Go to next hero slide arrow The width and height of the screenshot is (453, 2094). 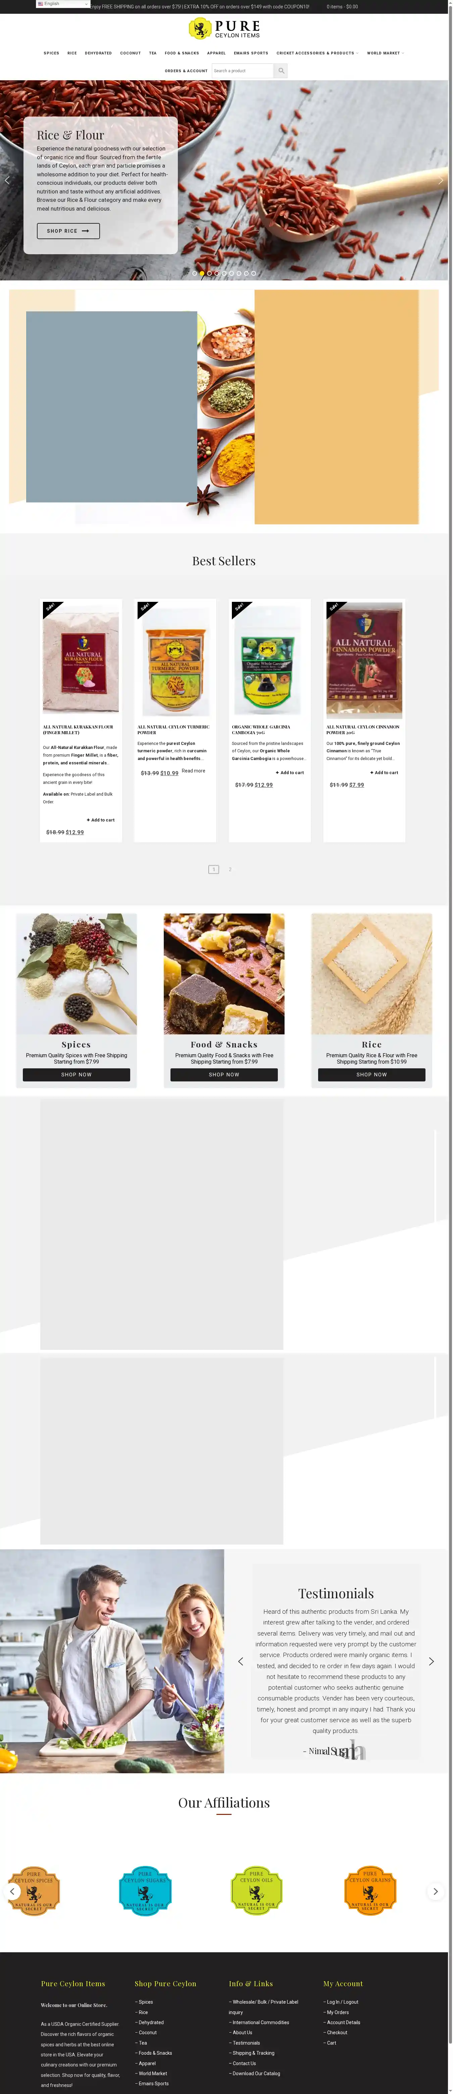[x=441, y=180]
